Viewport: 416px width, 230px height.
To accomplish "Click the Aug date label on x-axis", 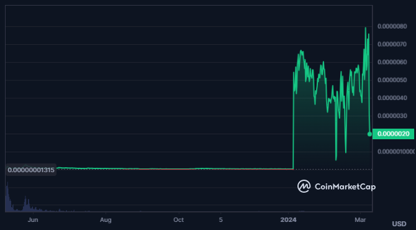I will click(x=106, y=220).
